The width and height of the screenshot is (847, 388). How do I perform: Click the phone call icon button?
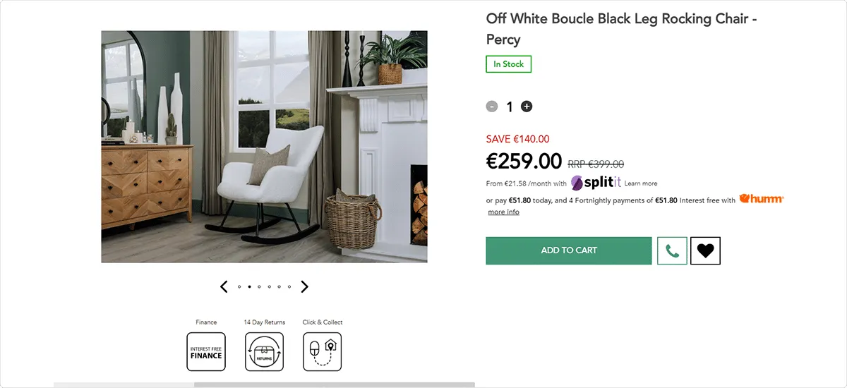coord(672,250)
